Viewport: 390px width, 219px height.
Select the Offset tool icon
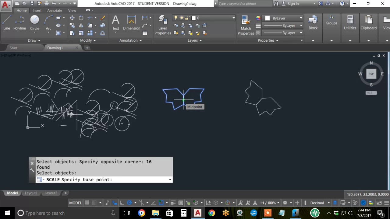tap(103, 33)
